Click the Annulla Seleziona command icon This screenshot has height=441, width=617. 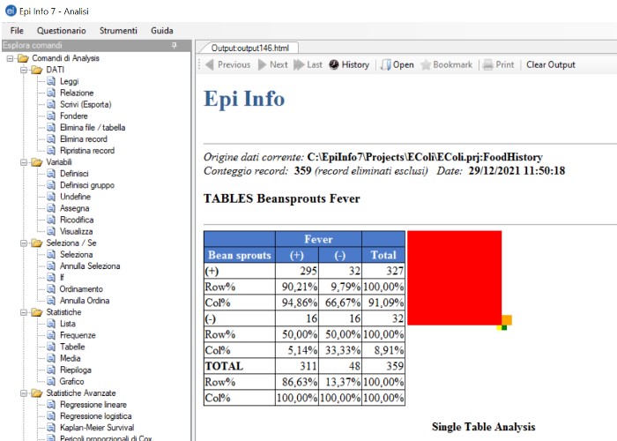point(51,265)
